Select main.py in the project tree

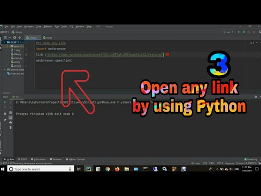pos(16,58)
